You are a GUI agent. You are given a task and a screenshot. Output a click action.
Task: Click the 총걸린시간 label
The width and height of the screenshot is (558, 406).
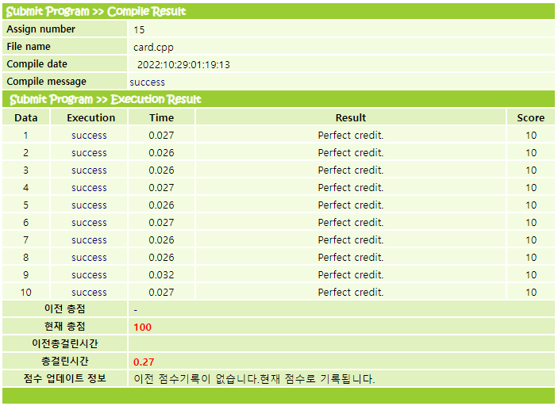[65, 361]
